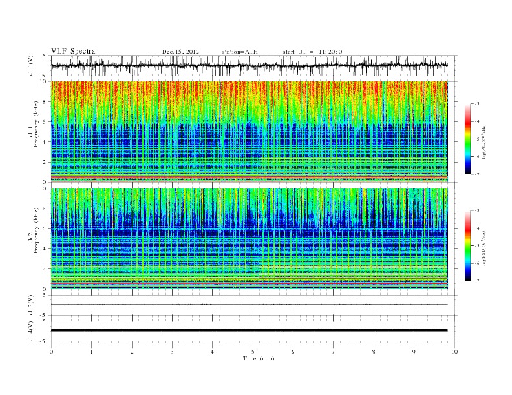Click the "5" tick on the time axis
Viewport: 512px width, 395px height.
coord(253,352)
